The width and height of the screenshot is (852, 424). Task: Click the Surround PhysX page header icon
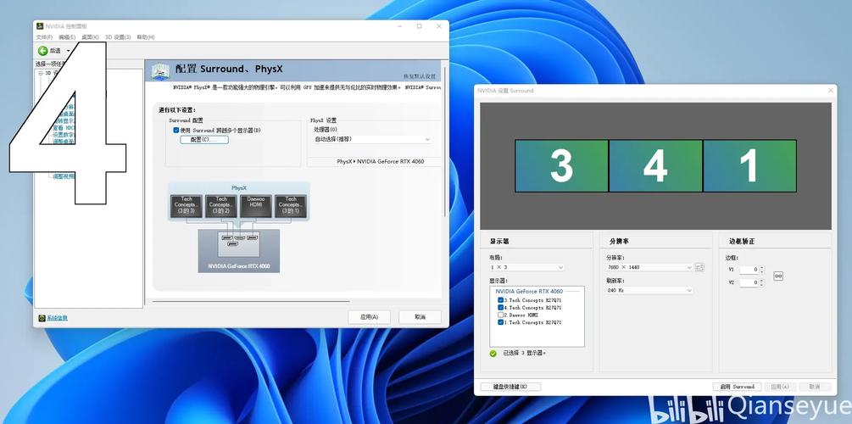(159, 70)
